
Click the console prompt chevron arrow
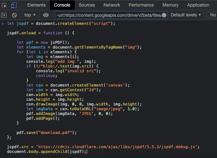[x=3, y=24]
